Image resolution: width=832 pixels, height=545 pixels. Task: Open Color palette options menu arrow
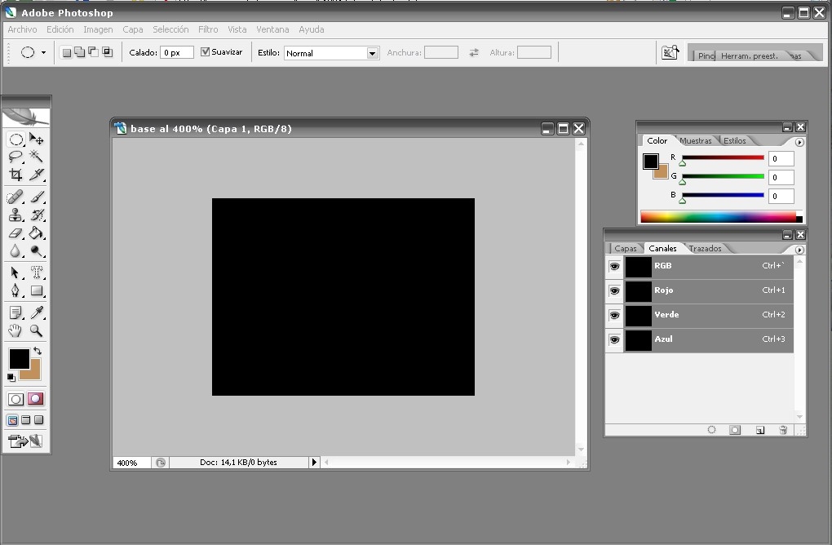pyautogui.click(x=799, y=142)
